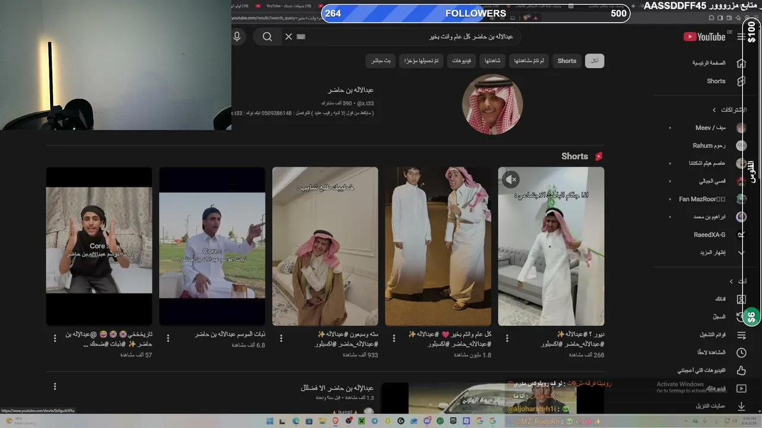Viewport: 762px width, 428px height.
Task: Open the Your videos play-box icon
Action: coord(741,388)
